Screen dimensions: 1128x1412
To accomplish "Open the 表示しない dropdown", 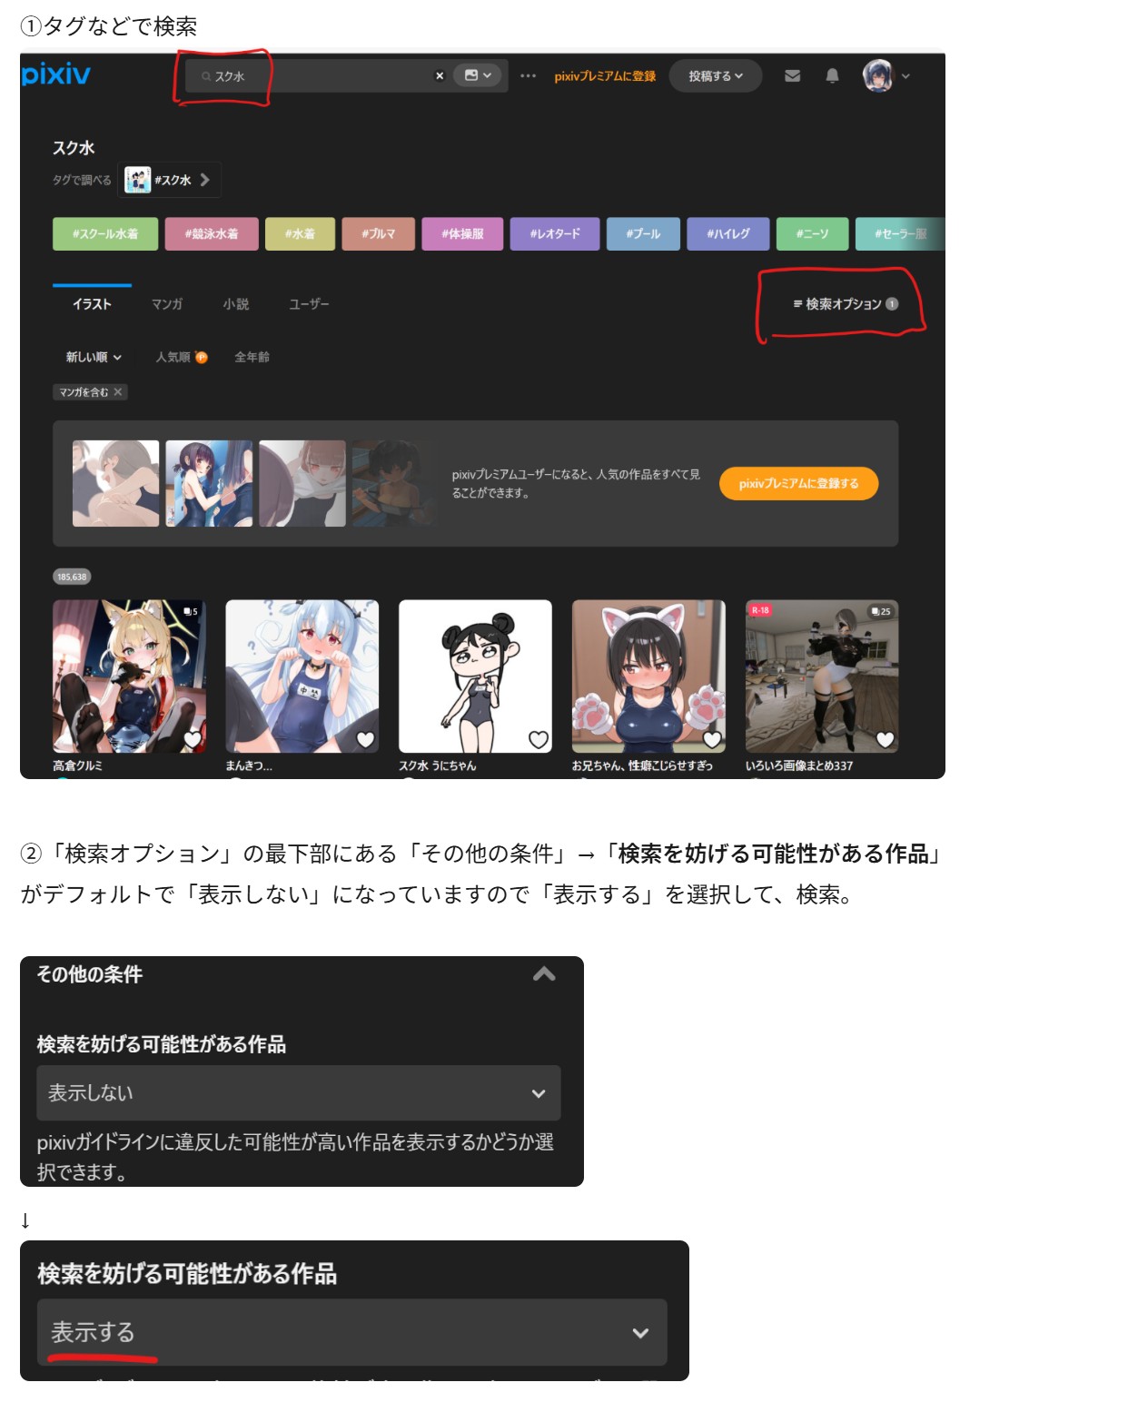I will (299, 1093).
